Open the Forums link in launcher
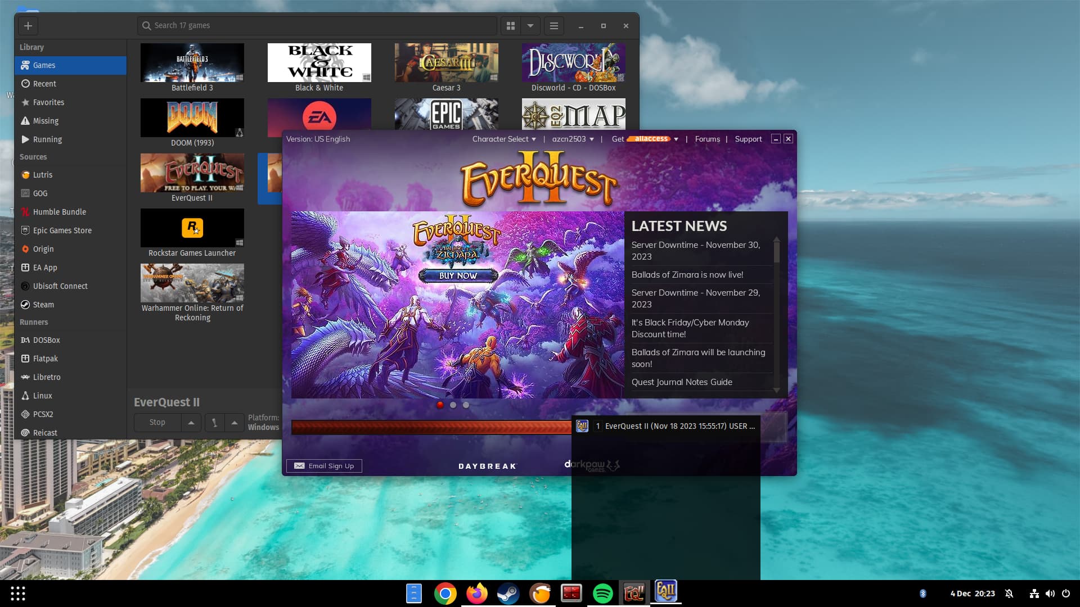Screen dimensions: 1080x607 [x=707, y=139]
